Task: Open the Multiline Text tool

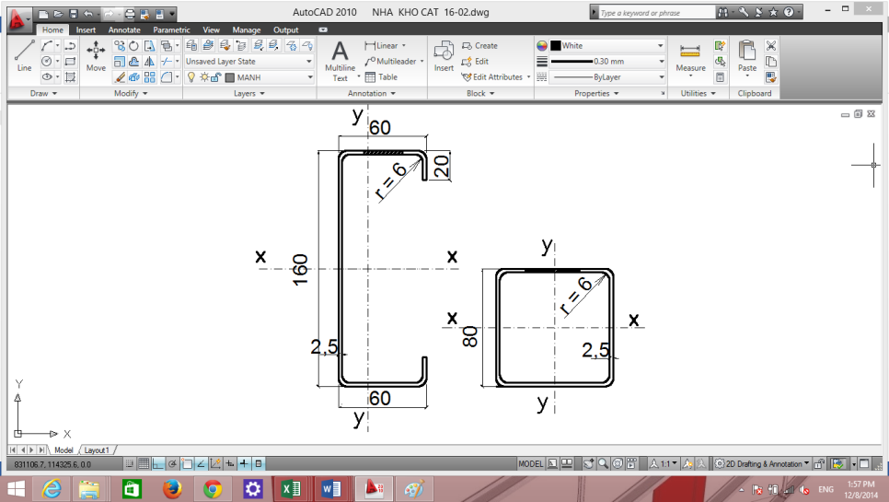Action: (340, 62)
